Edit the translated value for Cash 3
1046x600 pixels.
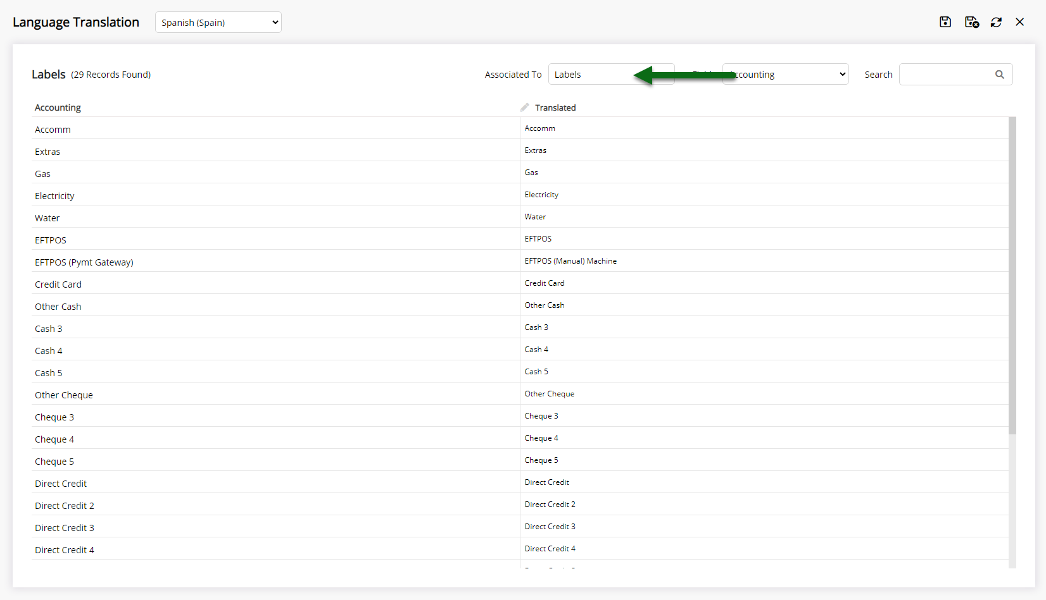(764, 328)
